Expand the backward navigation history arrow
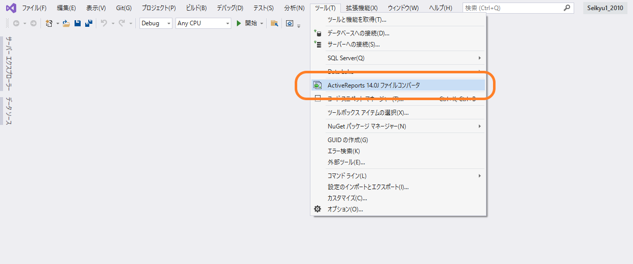This screenshot has width=633, height=264. 24,23
